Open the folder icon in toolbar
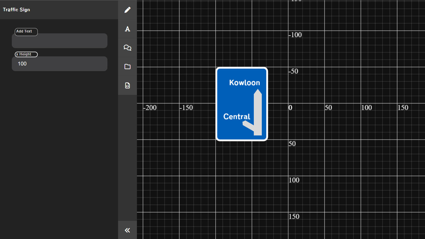 point(127,67)
